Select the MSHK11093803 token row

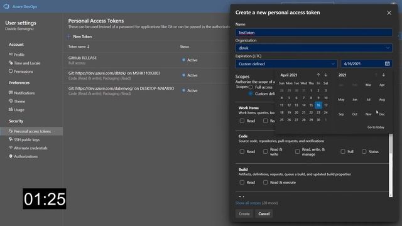(146, 75)
